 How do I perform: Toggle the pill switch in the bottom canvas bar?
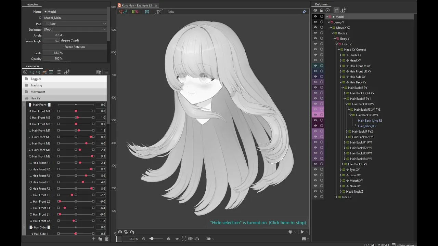(208, 239)
